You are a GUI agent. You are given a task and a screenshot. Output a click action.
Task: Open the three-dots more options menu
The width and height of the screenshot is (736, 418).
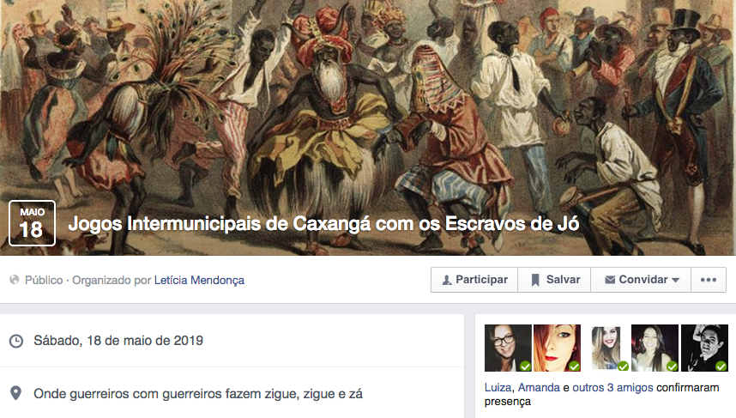(x=709, y=280)
